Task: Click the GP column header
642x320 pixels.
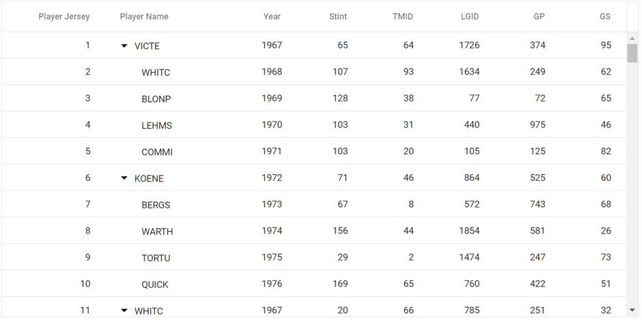Action: pos(538,16)
